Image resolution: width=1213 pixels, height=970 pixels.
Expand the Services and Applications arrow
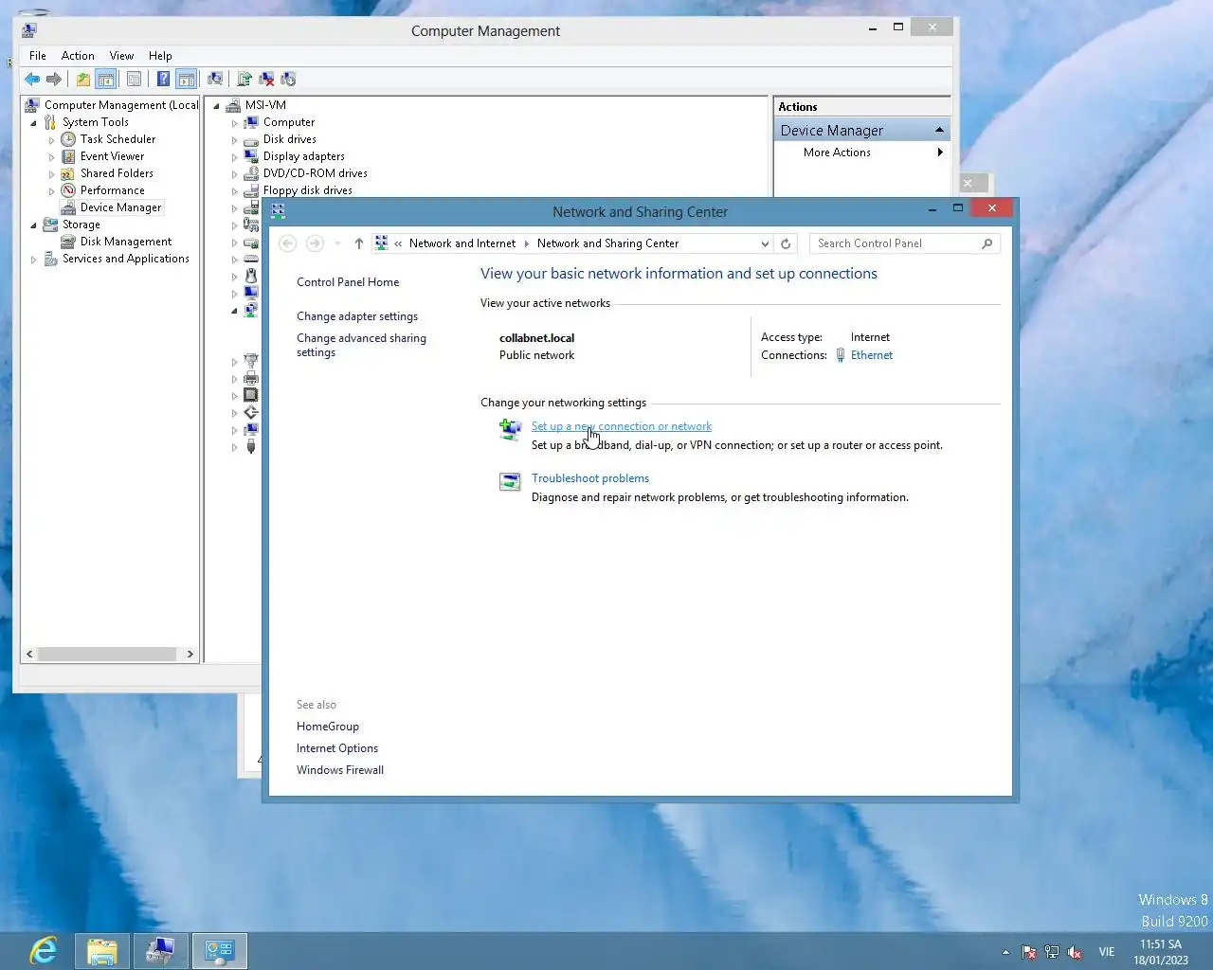click(x=34, y=260)
